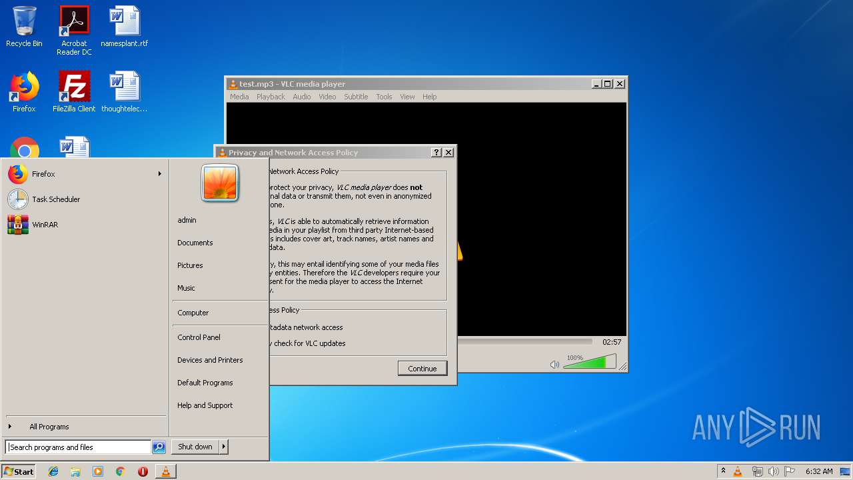The height and width of the screenshot is (480, 853).
Task: Open Pictures from Start menu
Action: coord(190,265)
